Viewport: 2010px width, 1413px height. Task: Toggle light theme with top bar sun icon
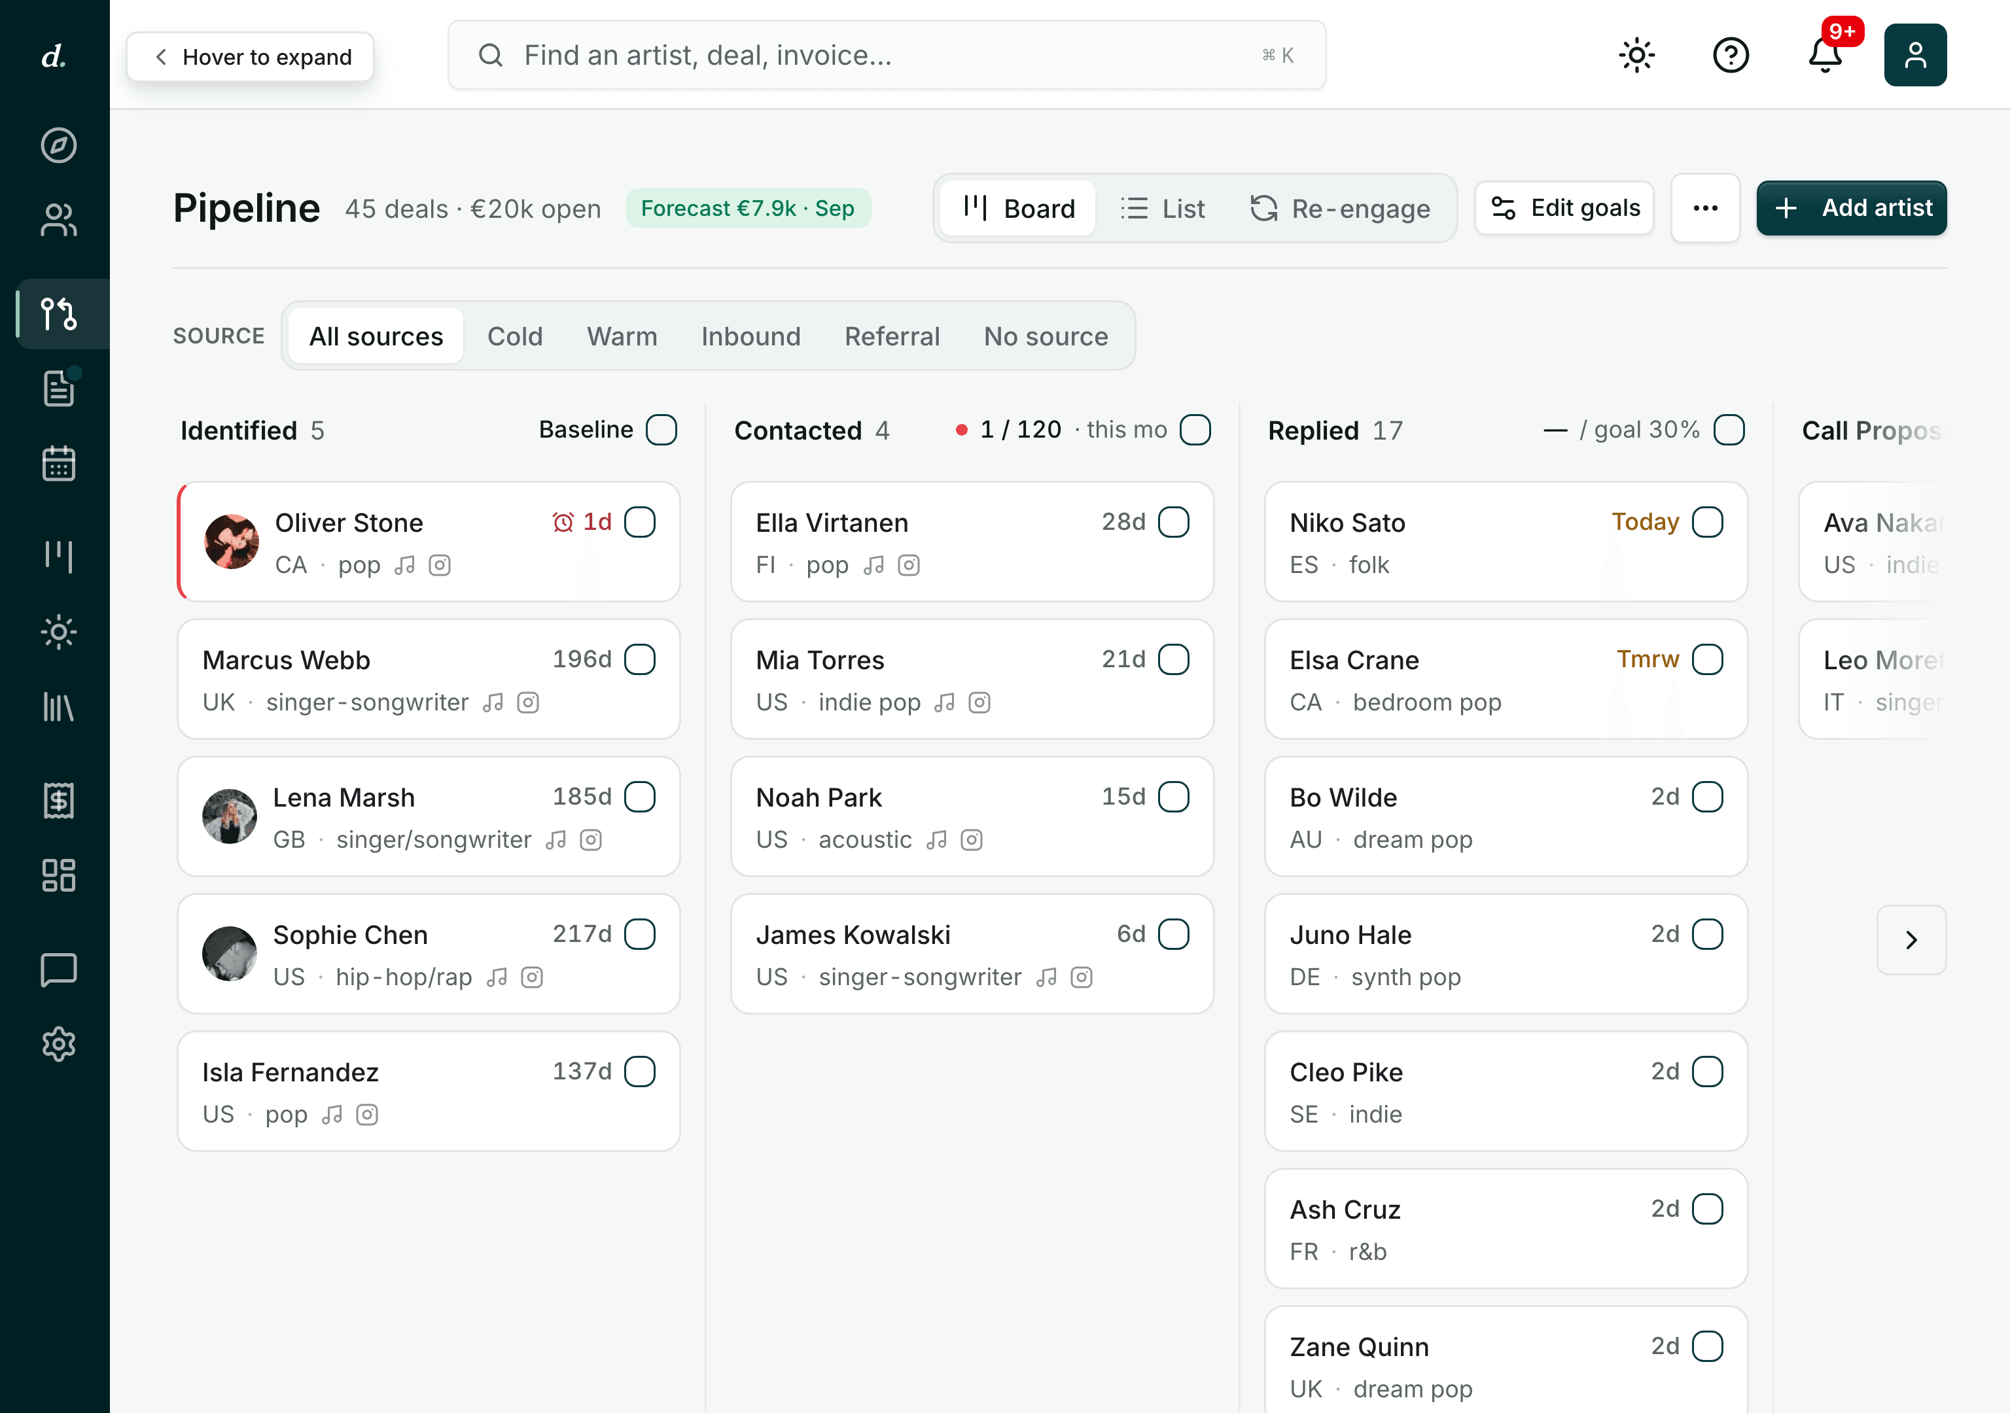click(1636, 55)
